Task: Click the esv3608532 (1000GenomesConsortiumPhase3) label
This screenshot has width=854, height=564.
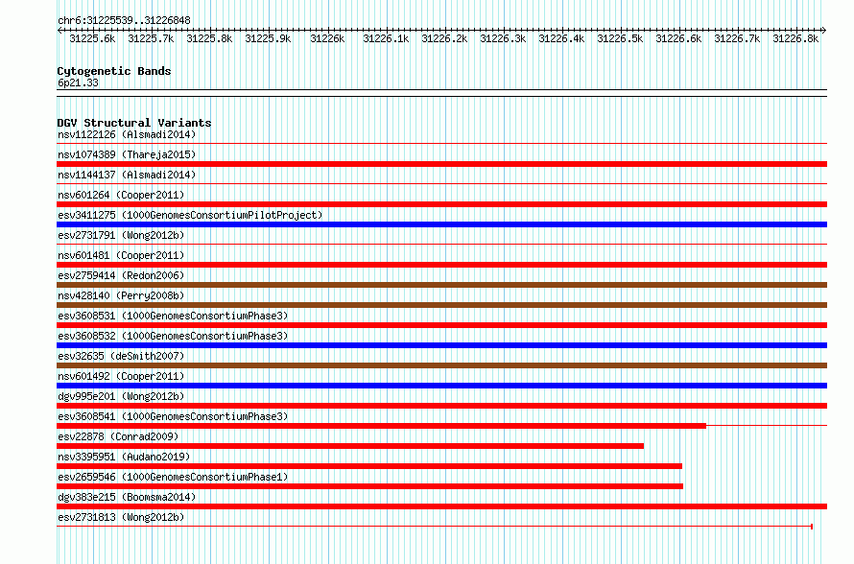Action: coord(173,336)
